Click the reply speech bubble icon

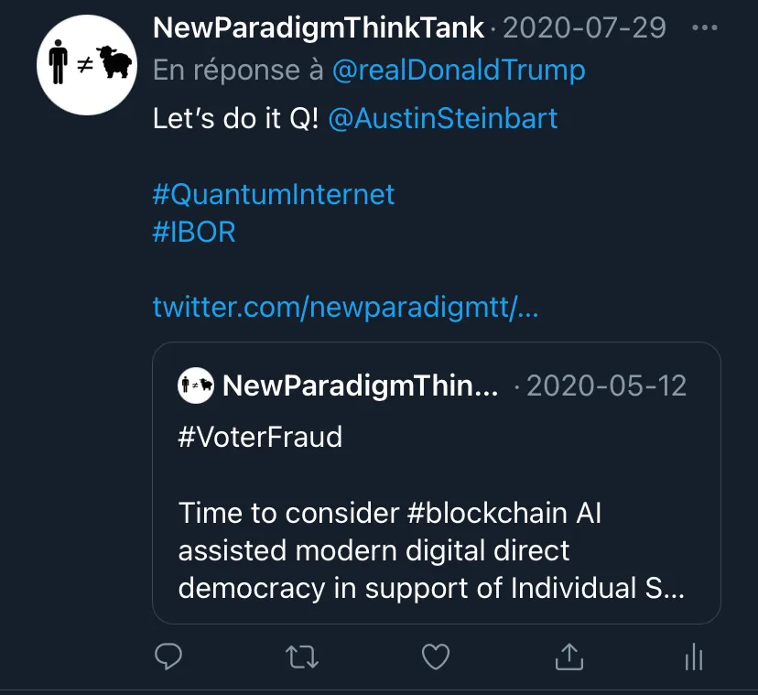[168, 657]
